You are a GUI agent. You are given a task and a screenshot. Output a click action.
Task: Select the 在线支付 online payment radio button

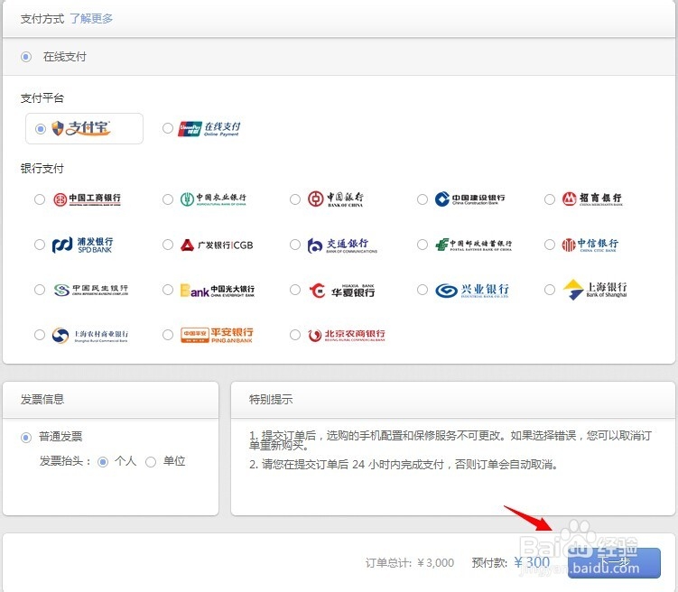[26, 57]
